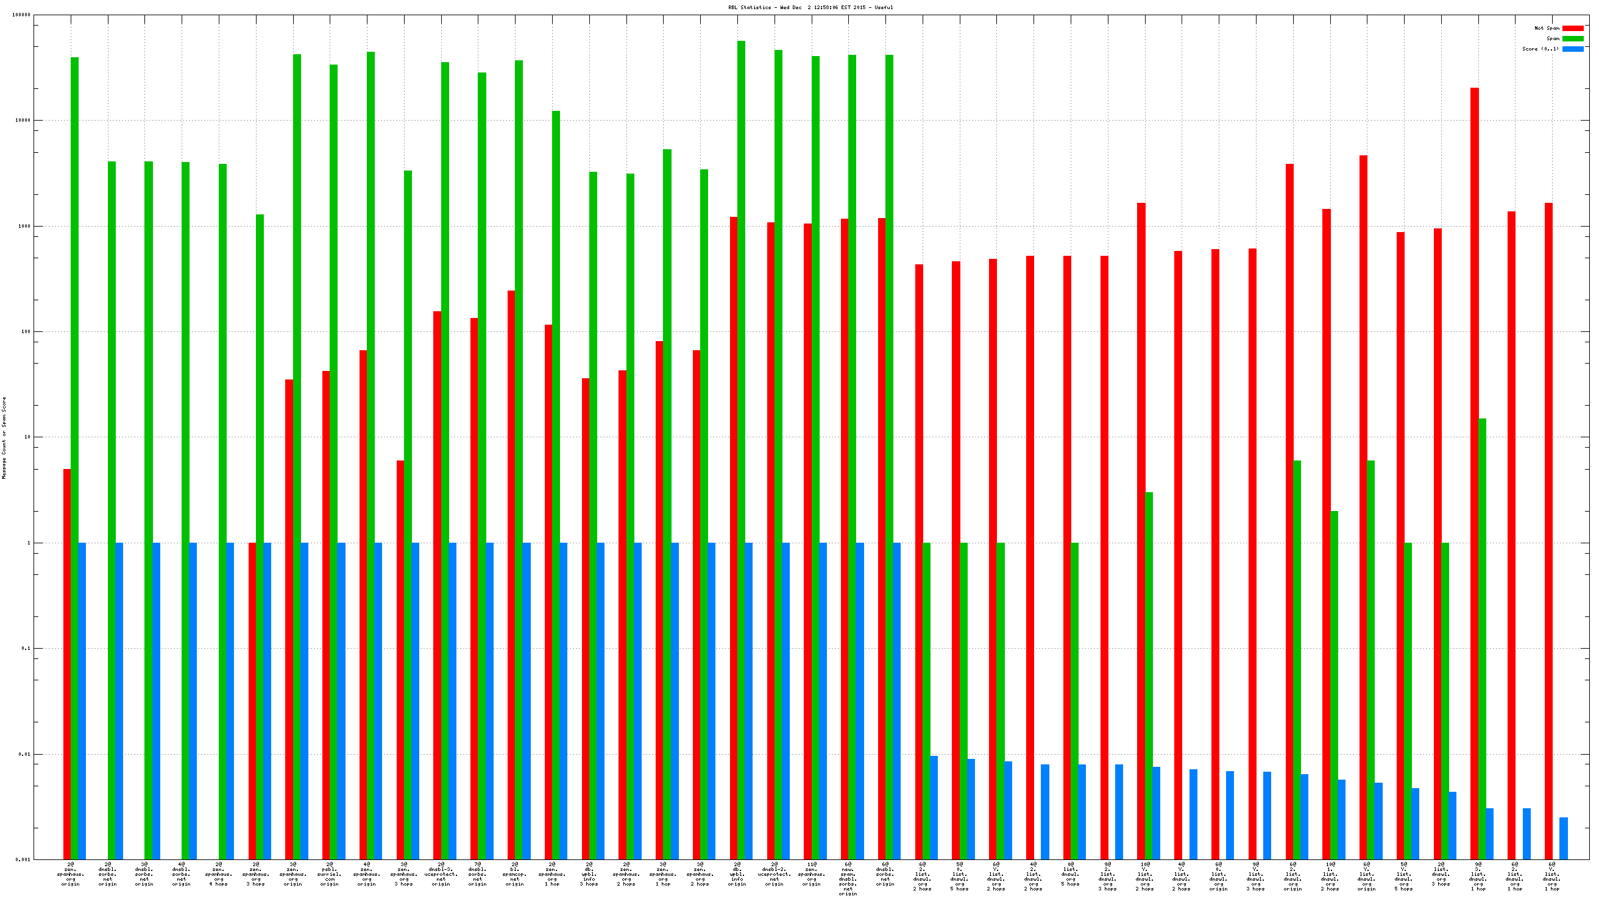Click the 'Score (0..1)' legend label text
This screenshot has height=899, width=1599.
pyautogui.click(x=1540, y=49)
